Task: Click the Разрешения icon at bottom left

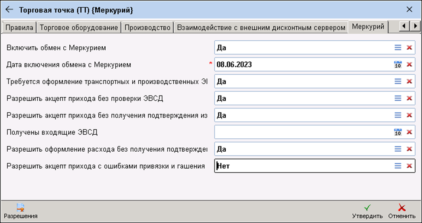Action: coord(20,208)
